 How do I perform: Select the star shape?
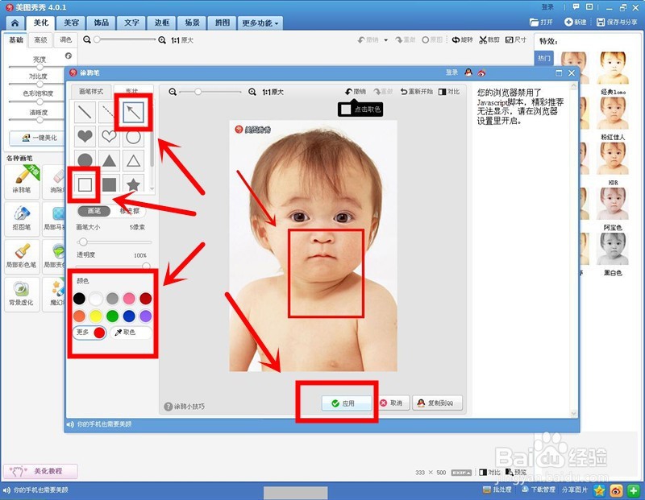click(x=133, y=184)
